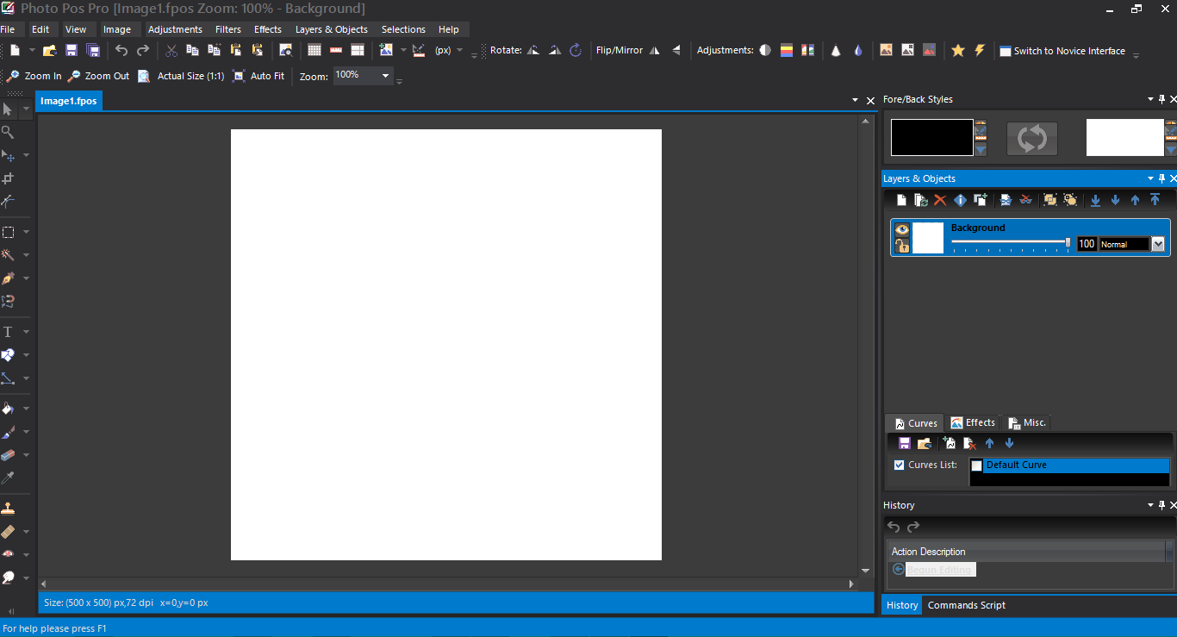Image resolution: width=1177 pixels, height=637 pixels.
Task: Click the black foreground color swatch
Action: pyautogui.click(x=931, y=138)
